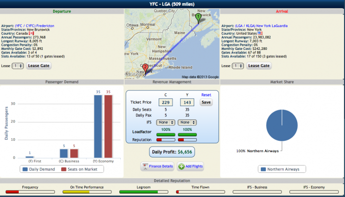Click the Detailed Reputation section header
Screen dimensions: 345x197
172,181
